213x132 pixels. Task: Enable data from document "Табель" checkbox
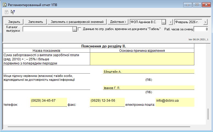[x=80, y=29]
